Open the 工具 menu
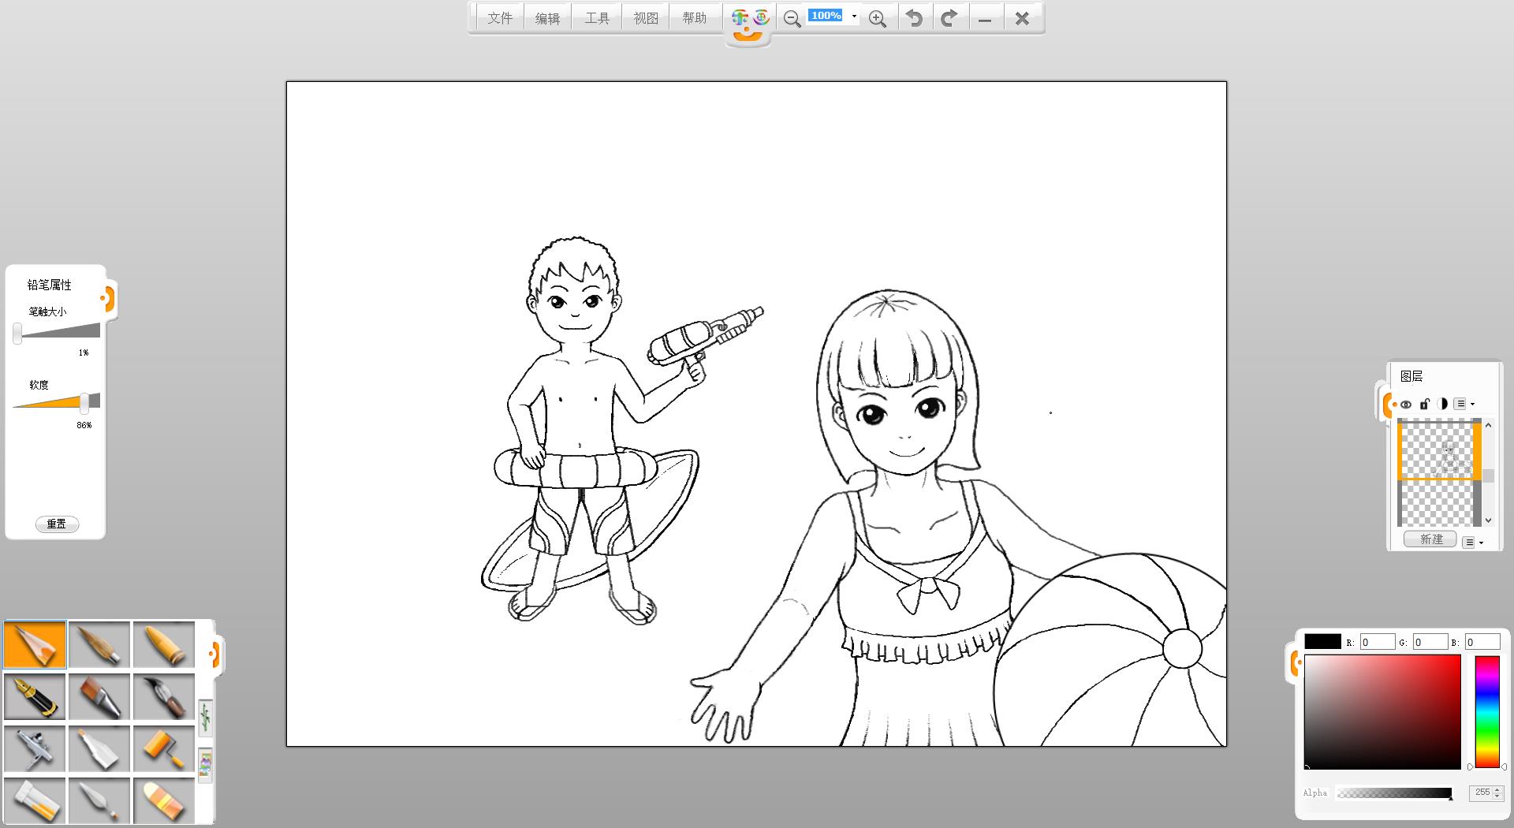This screenshot has height=828, width=1514. (x=597, y=18)
